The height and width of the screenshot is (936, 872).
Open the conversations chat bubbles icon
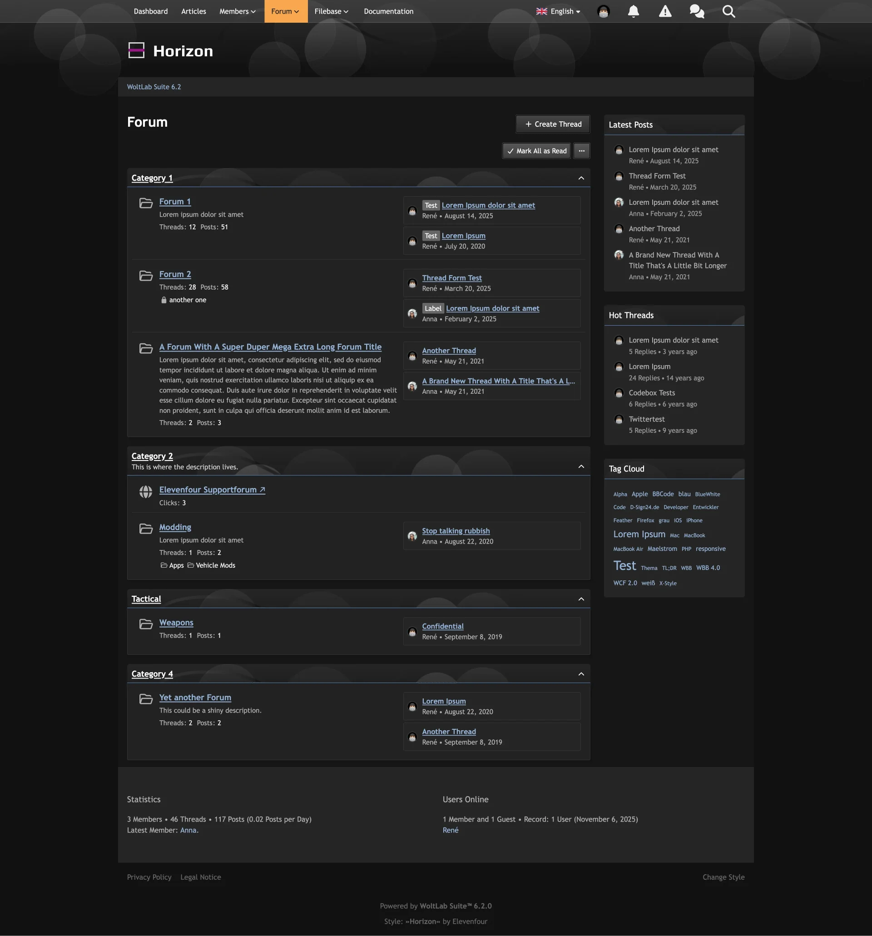tap(696, 11)
